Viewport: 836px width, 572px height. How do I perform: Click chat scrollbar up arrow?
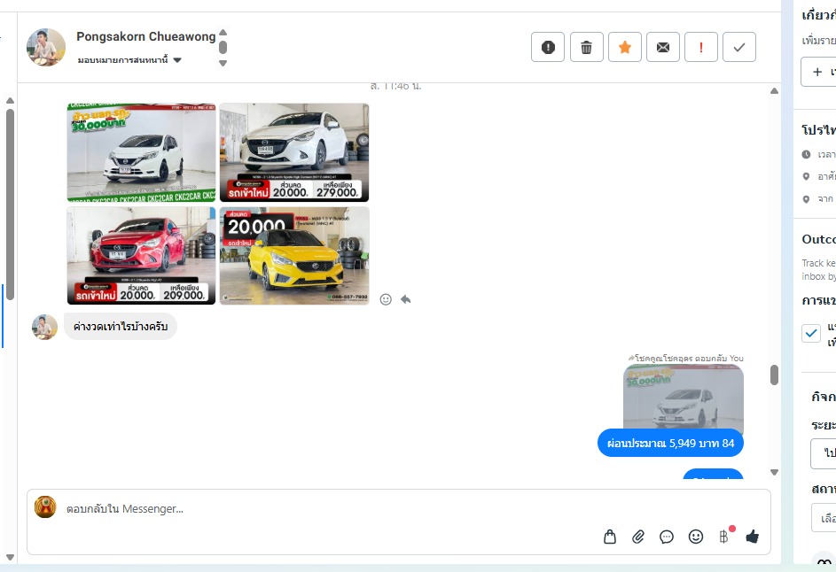[774, 91]
